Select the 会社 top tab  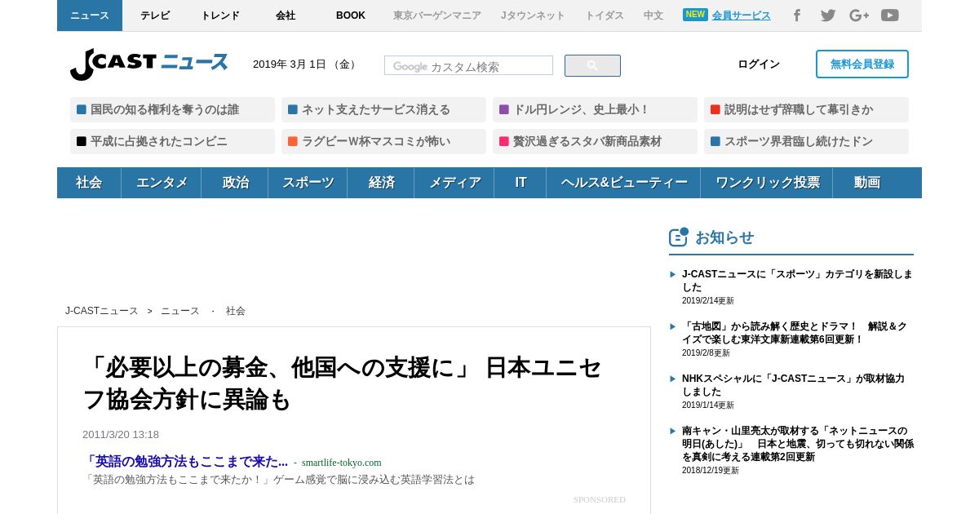tap(286, 16)
